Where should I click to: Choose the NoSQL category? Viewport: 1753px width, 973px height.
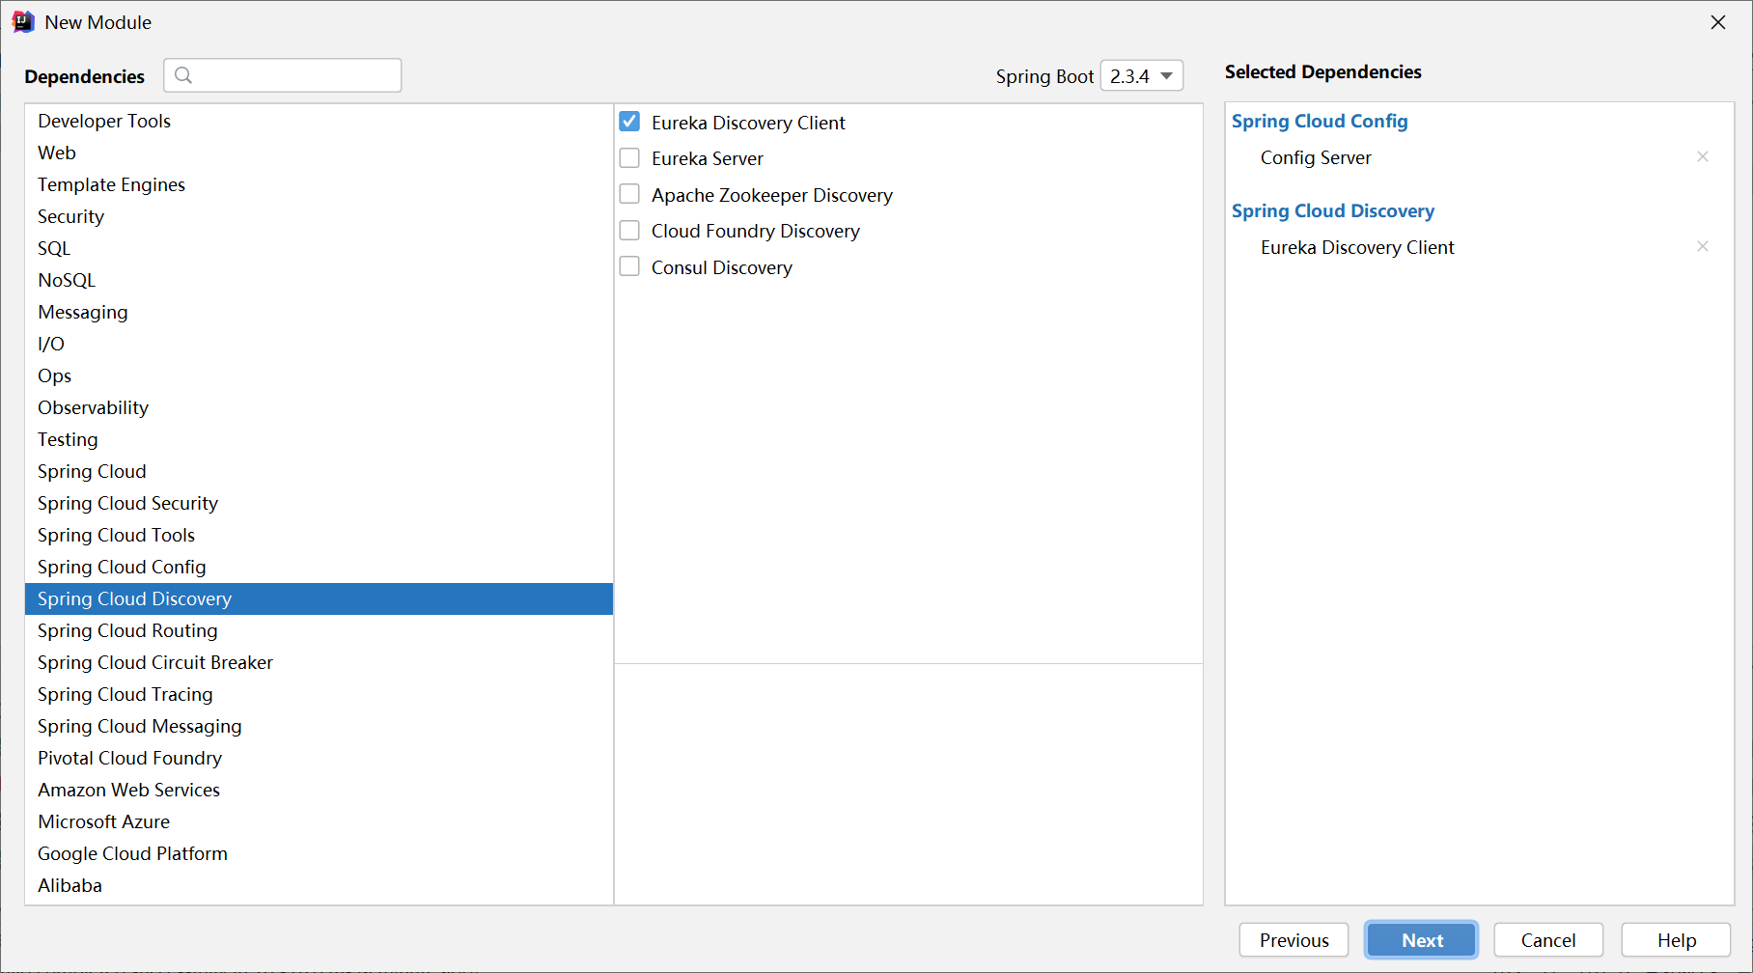(319, 280)
